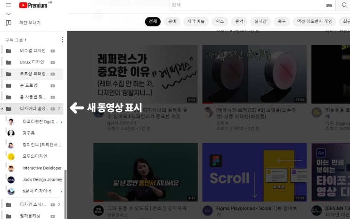Open the 제품사진 보정강좌 #3 video title
This screenshot has width=350, height=219.
(x=256, y=113)
